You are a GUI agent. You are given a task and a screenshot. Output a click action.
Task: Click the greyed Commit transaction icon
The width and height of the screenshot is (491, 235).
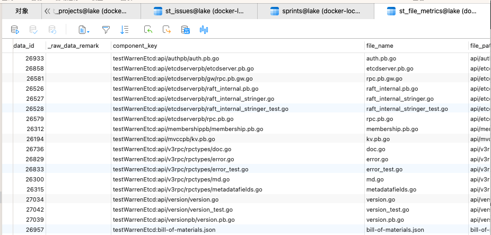click(x=33, y=30)
